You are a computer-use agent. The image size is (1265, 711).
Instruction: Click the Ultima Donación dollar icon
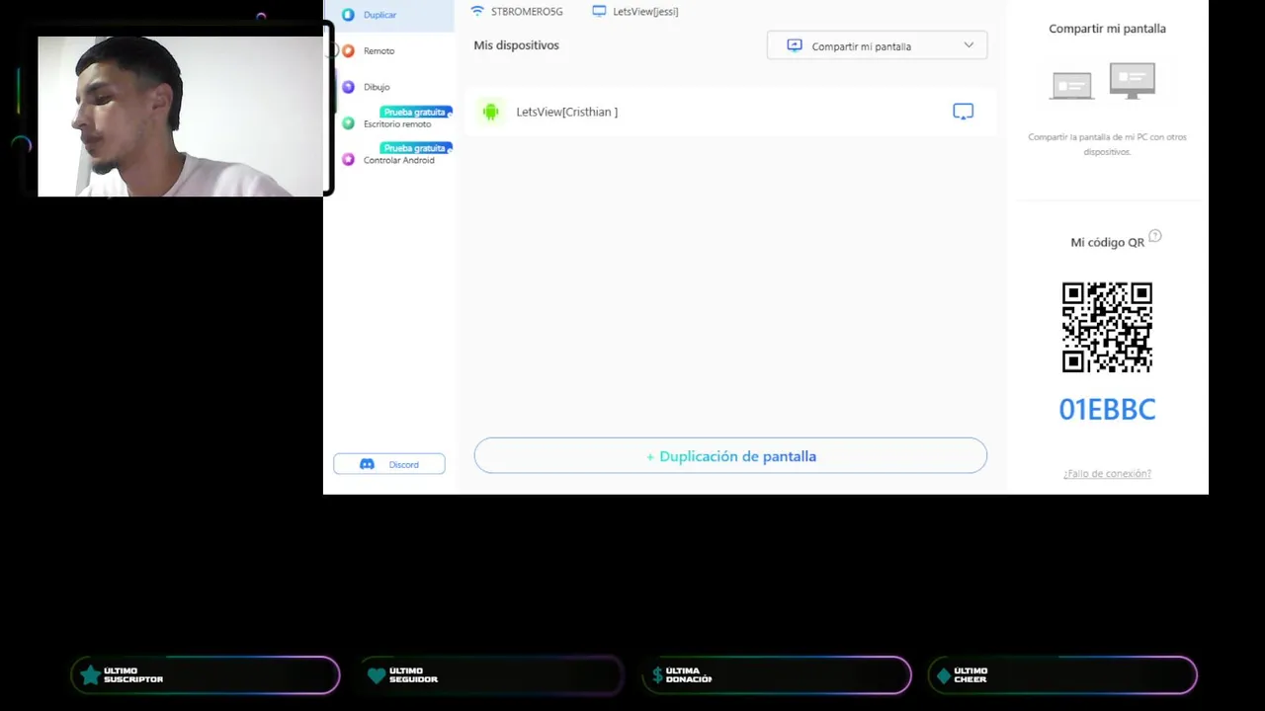tap(657, 675)
